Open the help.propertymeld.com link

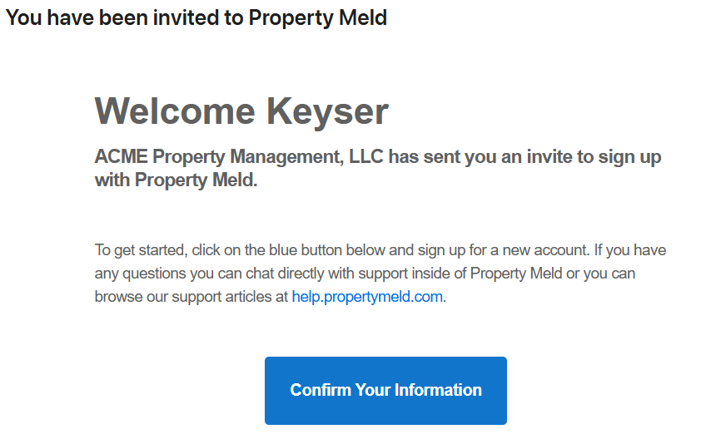(367, 297)
